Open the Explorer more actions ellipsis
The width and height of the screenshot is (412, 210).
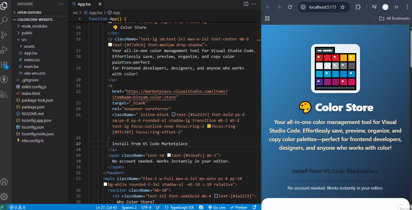[61, 4]
